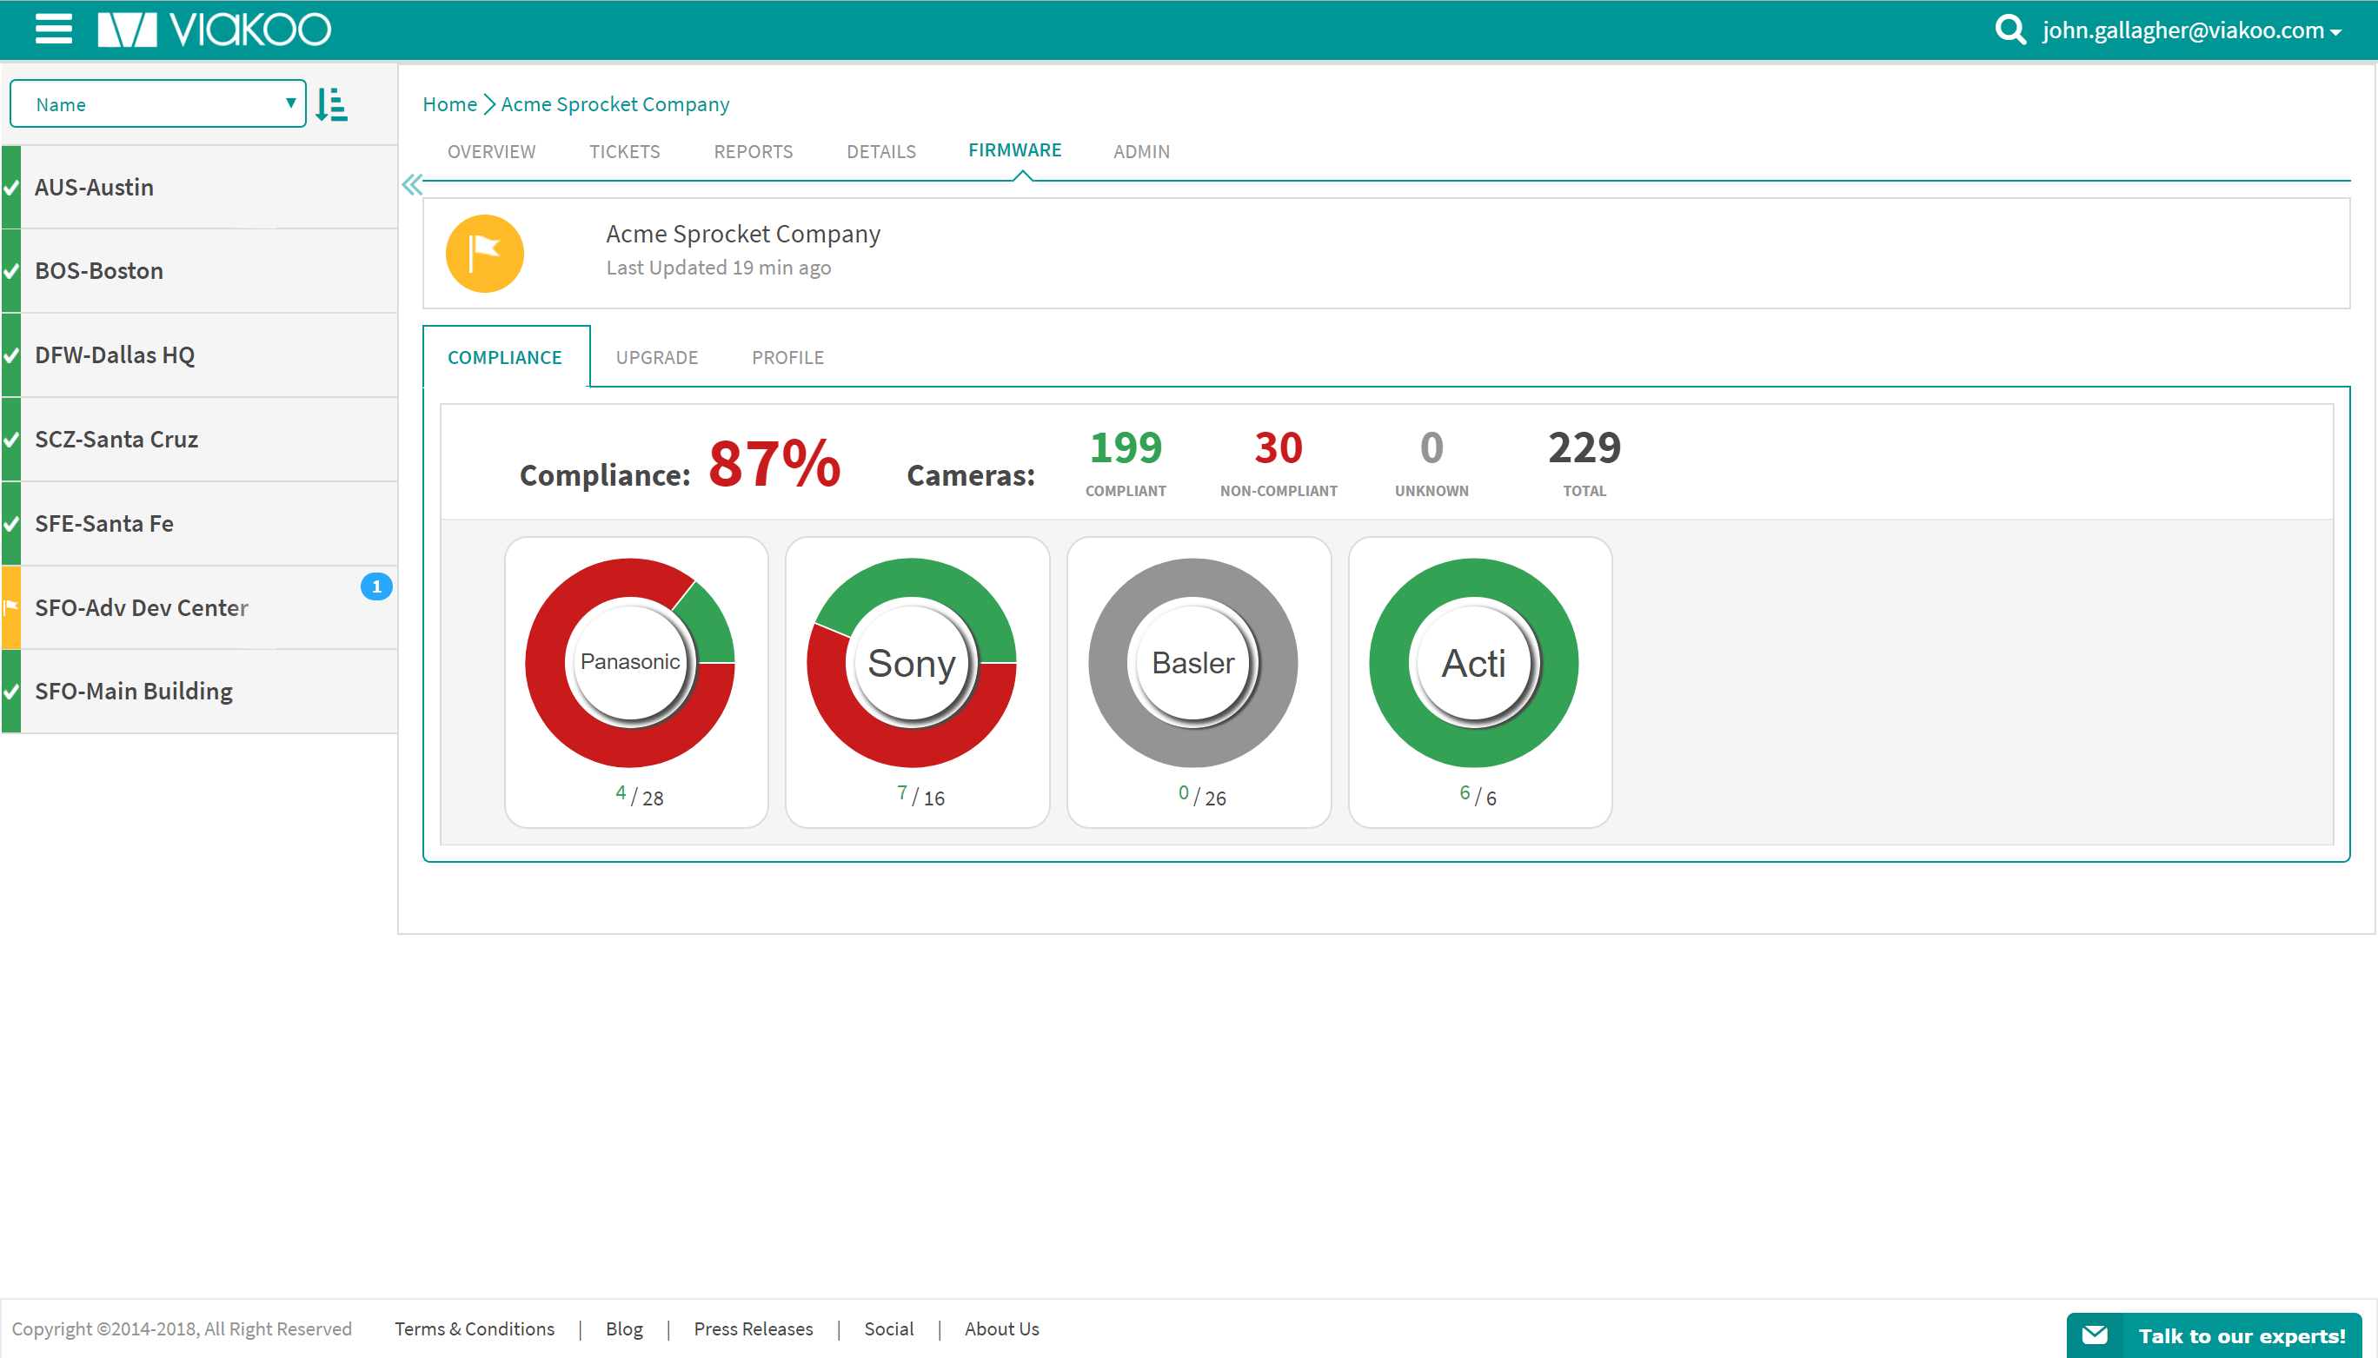
Task: Click the 0 / 26 Basler count
Action: (1201, 796)
